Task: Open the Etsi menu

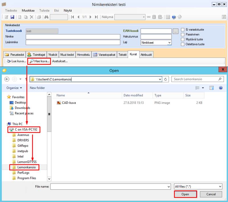Action: point(56,11)
